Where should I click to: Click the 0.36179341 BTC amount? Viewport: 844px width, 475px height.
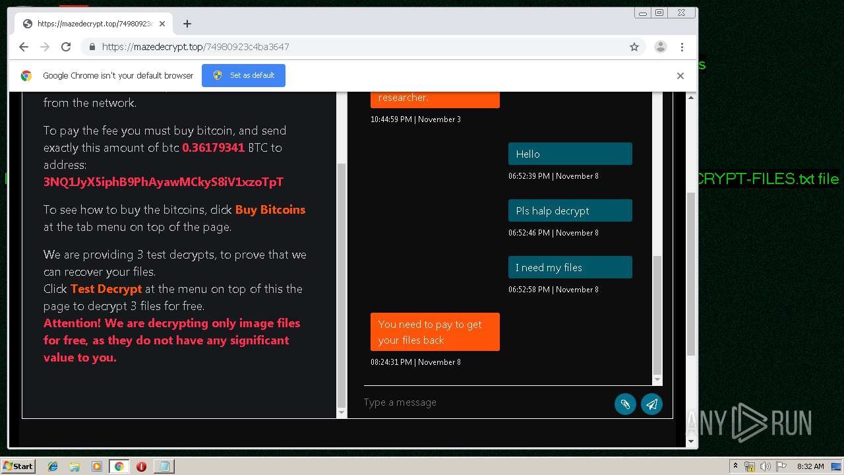coord(214,148)
